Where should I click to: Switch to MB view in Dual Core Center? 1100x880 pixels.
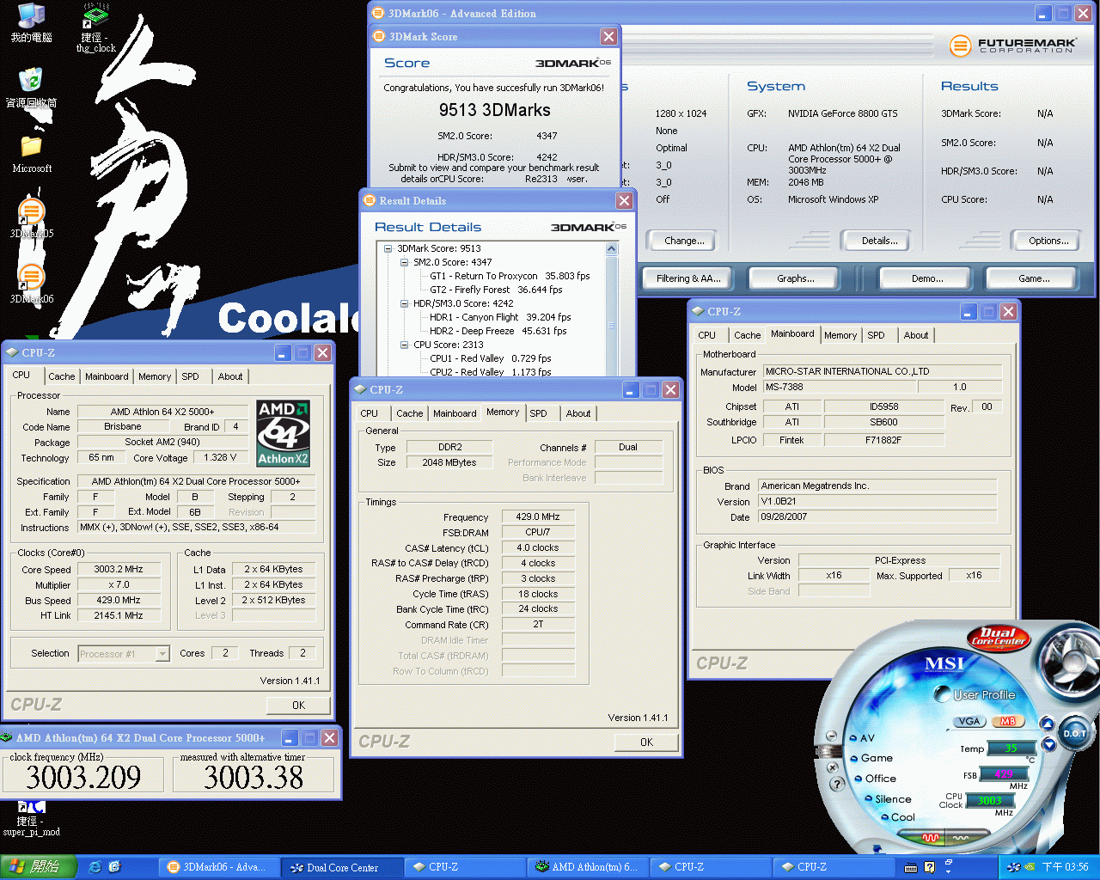click(1007, 721)
